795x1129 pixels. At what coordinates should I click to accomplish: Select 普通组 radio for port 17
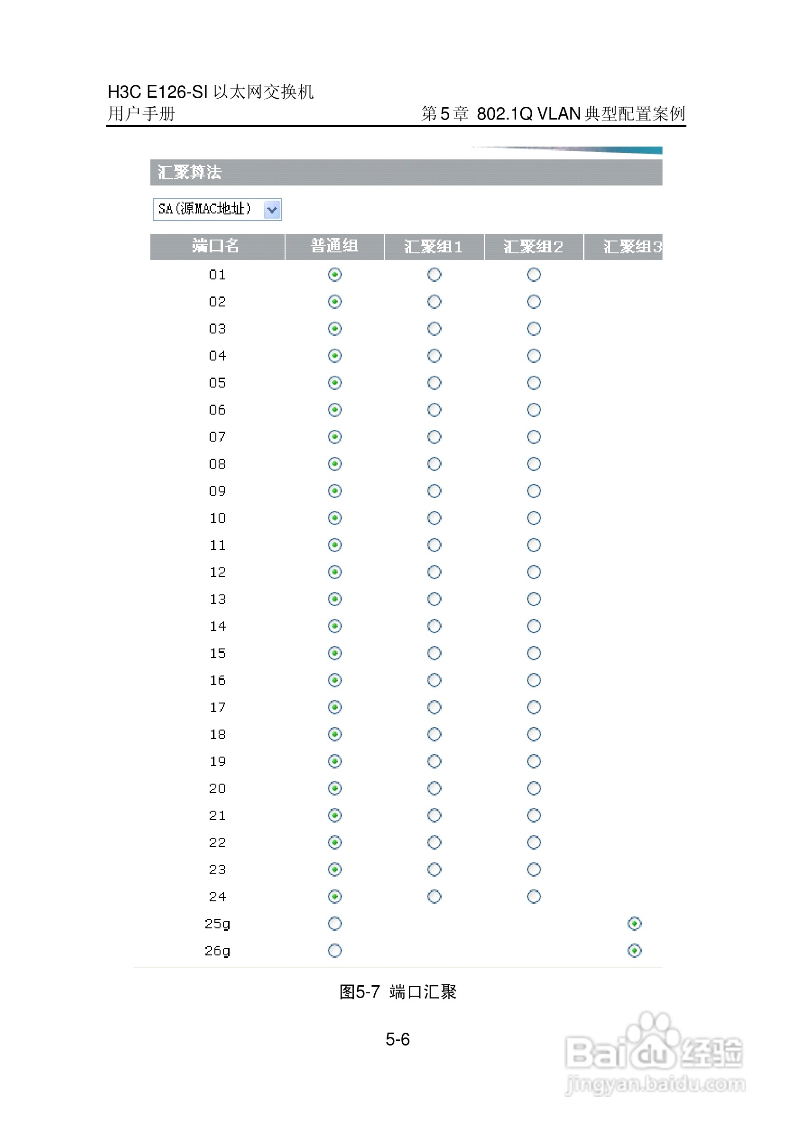click(x=334, y=707)
